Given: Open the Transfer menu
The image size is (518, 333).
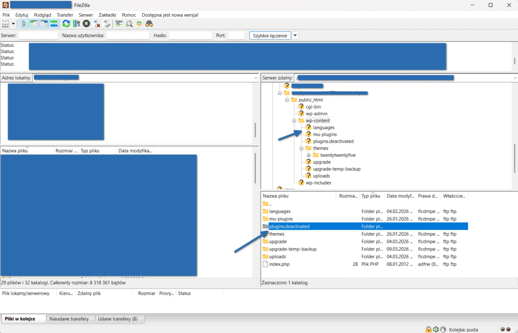Looking at the screenshot, I should pyautogui.click(x=65, y=15).
